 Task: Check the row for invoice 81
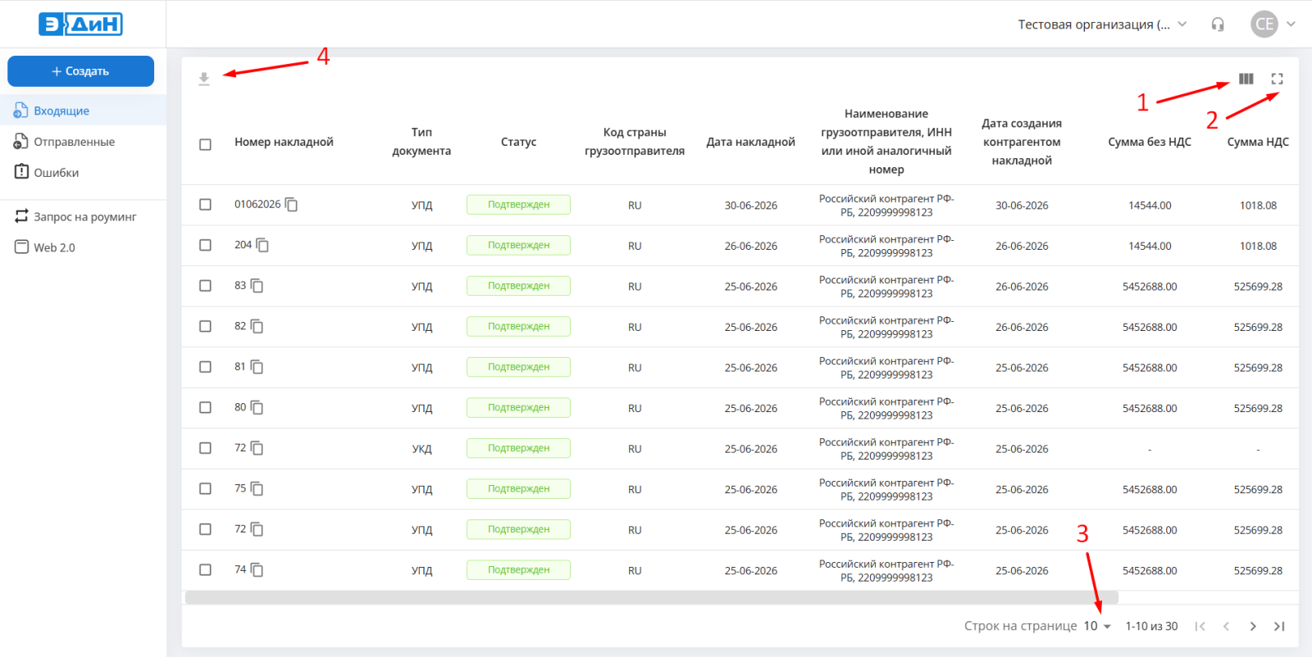tap(205, 367)
